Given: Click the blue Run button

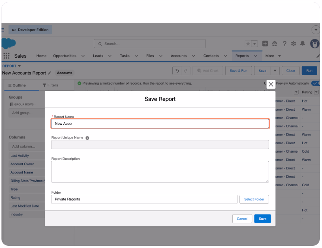Looking at the screenshot, I should [309, 71].
